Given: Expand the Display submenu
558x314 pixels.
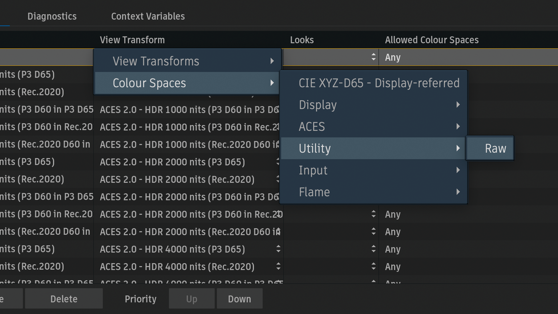Looking at the screenshot, I should point(374,105).
